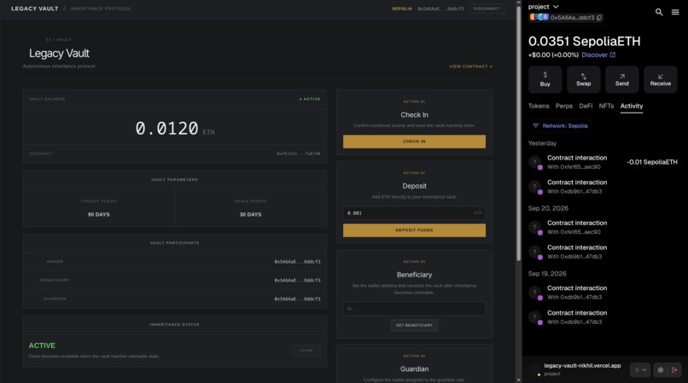Image resolution: width=688 pixels, height=383 pixels.
Task: Click the legacy-vault-nikhil.vercel.app site name
Action: coord(582,365)
